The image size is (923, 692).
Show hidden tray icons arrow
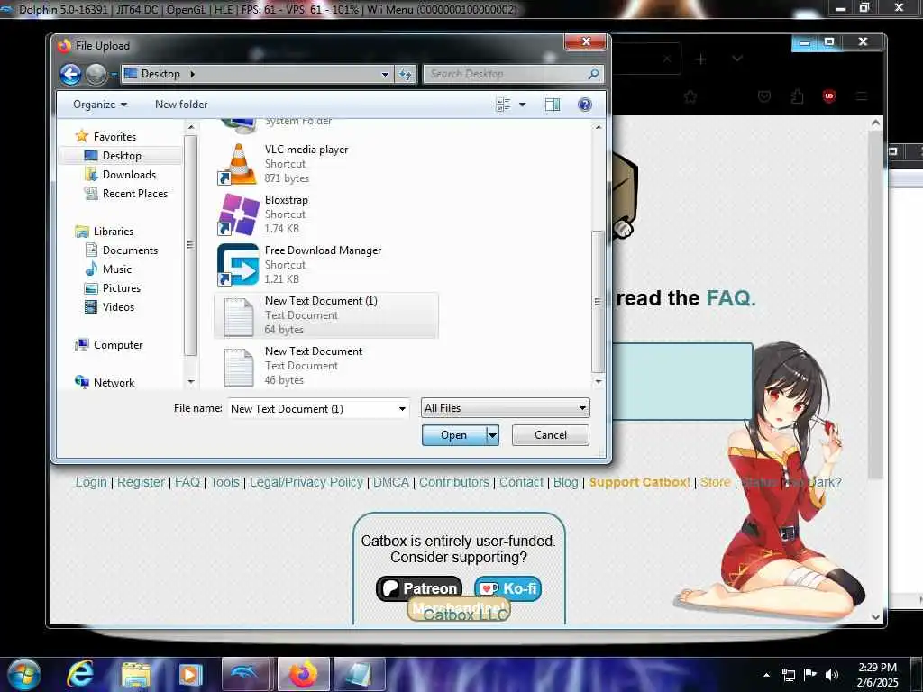[766, 676]
